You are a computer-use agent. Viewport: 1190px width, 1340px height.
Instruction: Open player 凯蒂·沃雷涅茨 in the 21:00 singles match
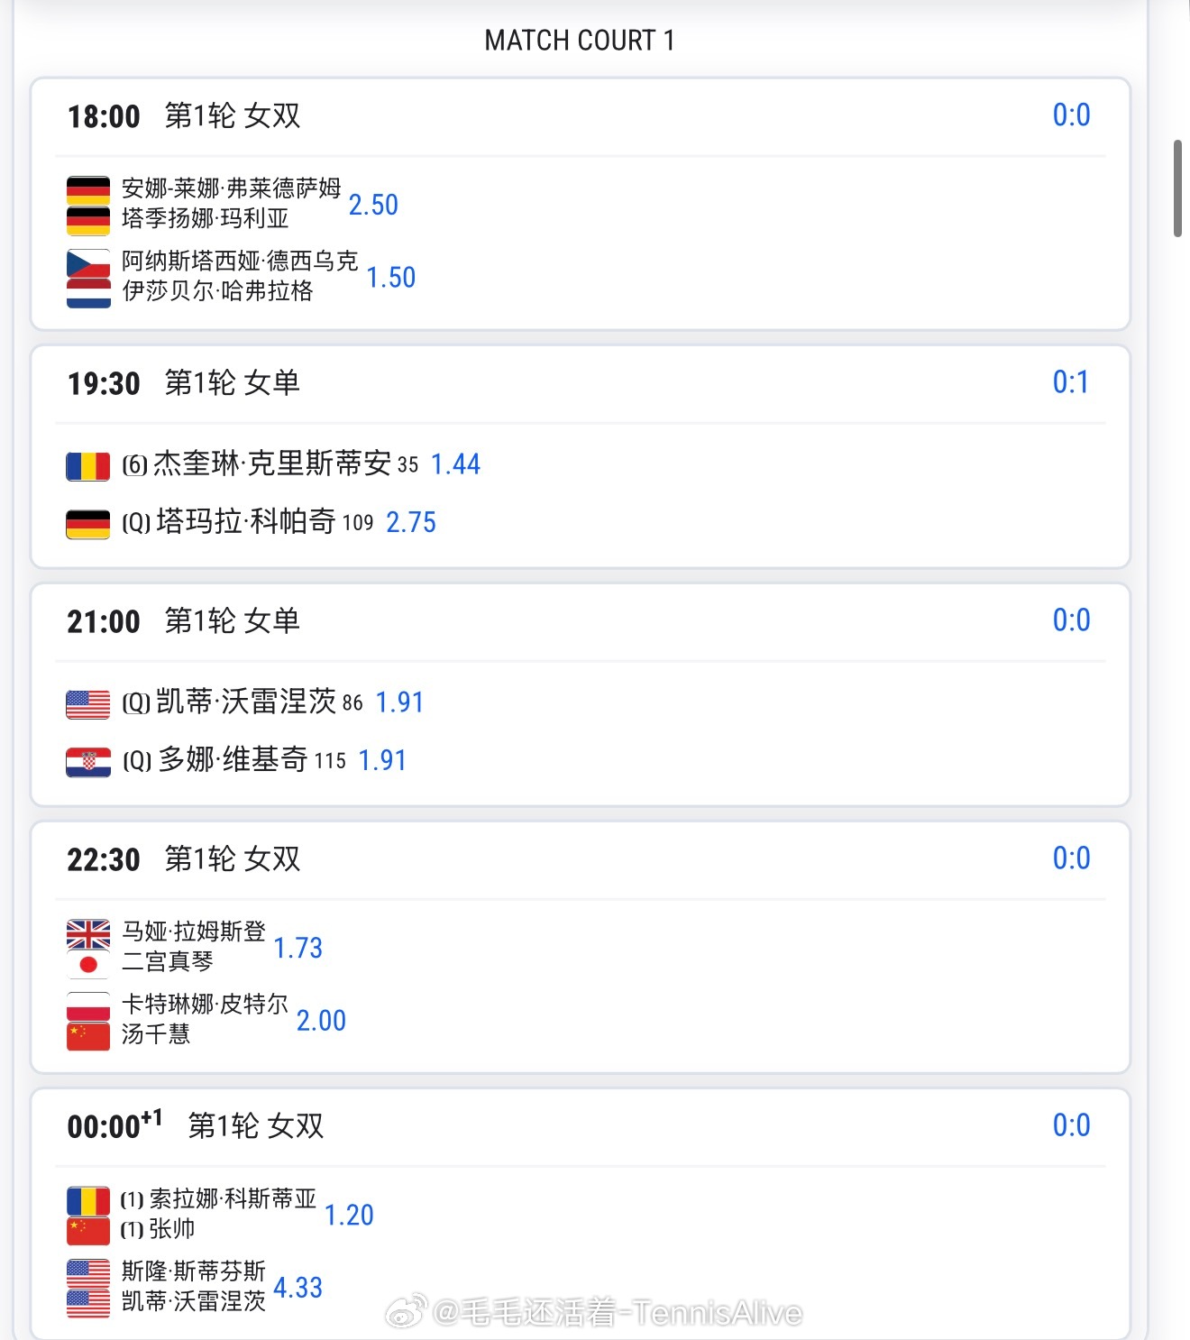pos(246,702)
